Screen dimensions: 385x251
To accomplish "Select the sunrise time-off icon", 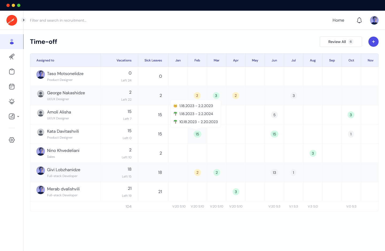I will click(12, 101).
